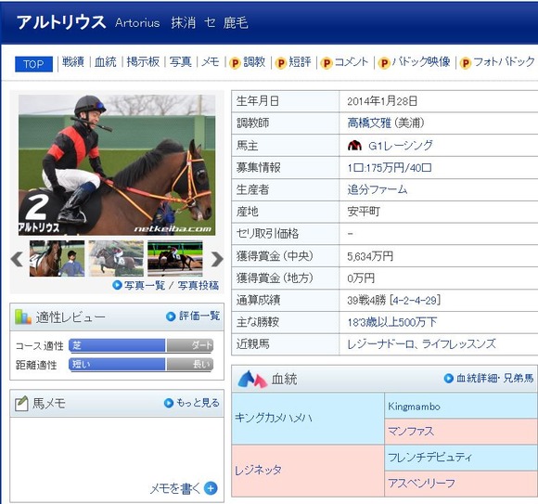Switch to the 血統 tab

[x=106, y=62]
